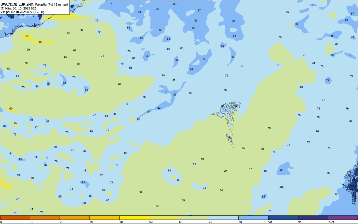This screenshot has width=358, height=224.
Task: Click the '(+28 h)' forecast offset text
Action: [39, 12]
